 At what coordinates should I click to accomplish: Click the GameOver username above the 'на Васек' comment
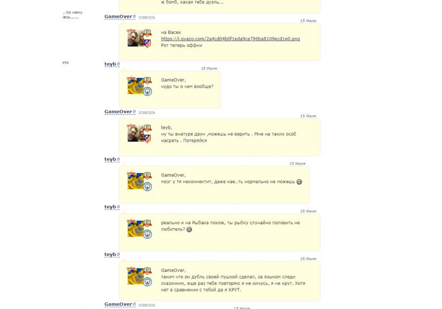tap(118, 17)
